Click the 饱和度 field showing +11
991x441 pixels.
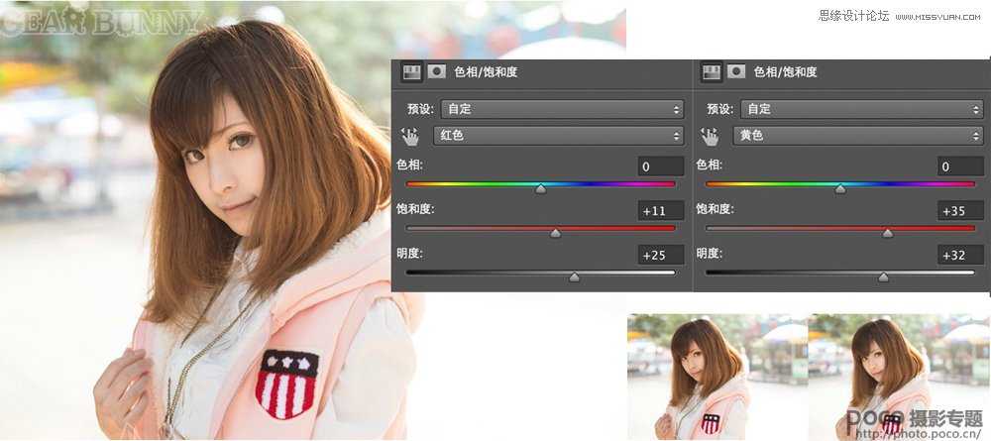click(x=660, y=211)
